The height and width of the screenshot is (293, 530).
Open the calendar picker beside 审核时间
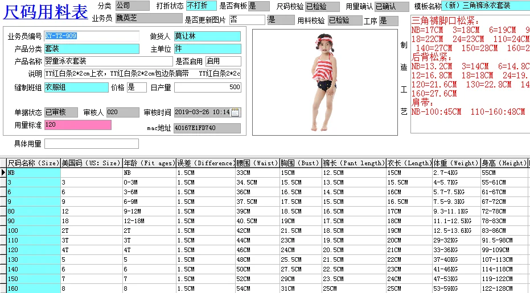235,112
